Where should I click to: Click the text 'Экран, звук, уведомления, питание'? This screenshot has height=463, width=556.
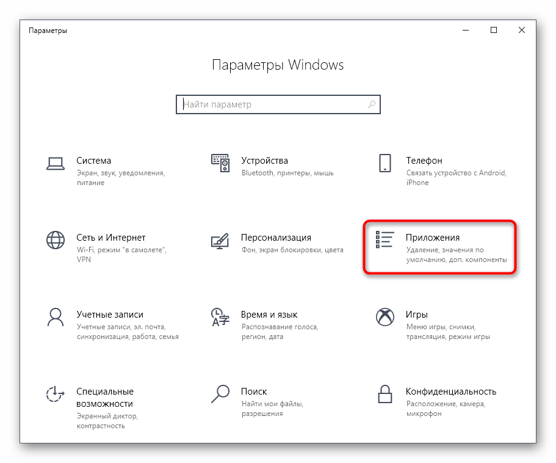(x=121, y=178)
